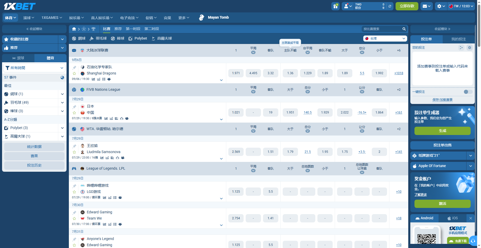Select the 棒球 sport filter
481x248 pixels.
pos(118,39)
